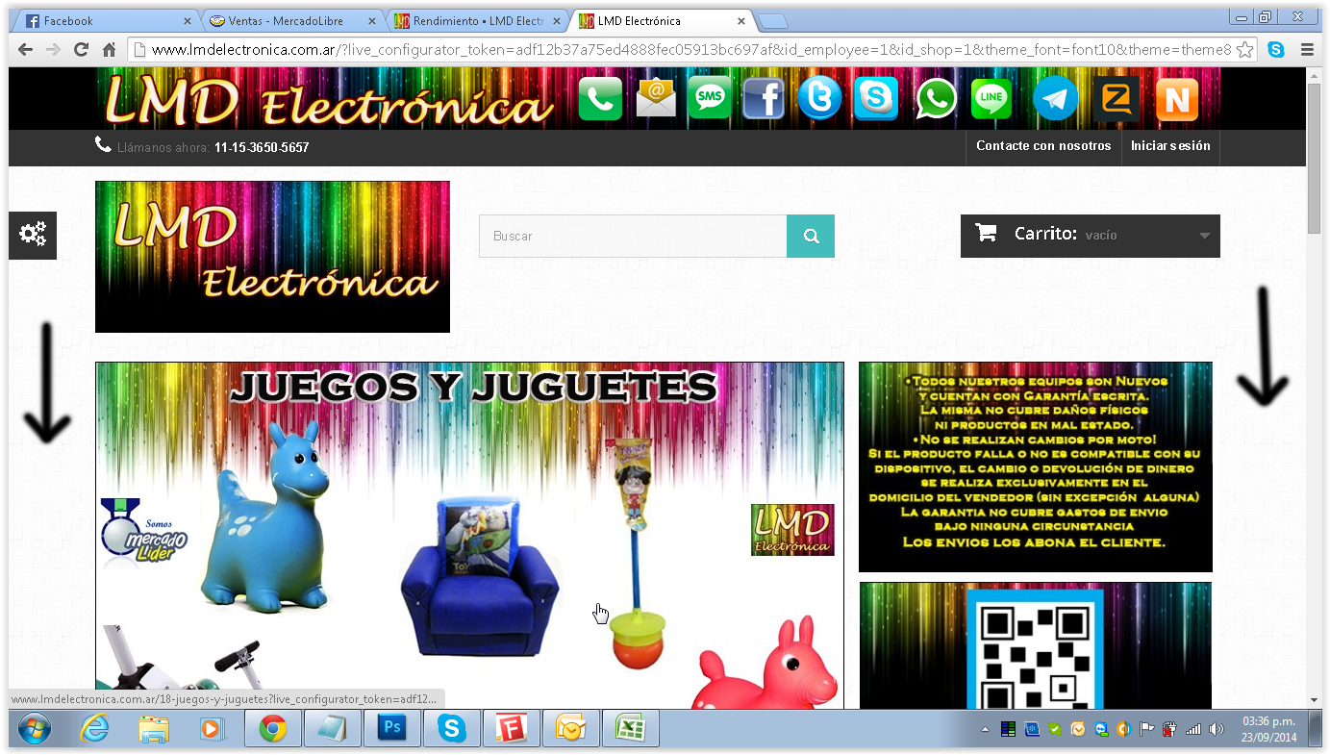Open the green LINE messenger icon
The image size is (1330, 755).
991,99
